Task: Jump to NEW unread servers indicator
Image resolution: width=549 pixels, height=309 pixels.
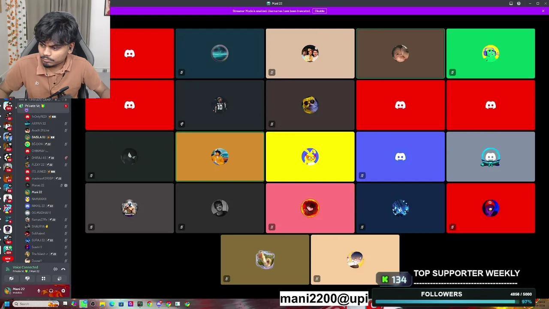Action: (x=7, y=259)
